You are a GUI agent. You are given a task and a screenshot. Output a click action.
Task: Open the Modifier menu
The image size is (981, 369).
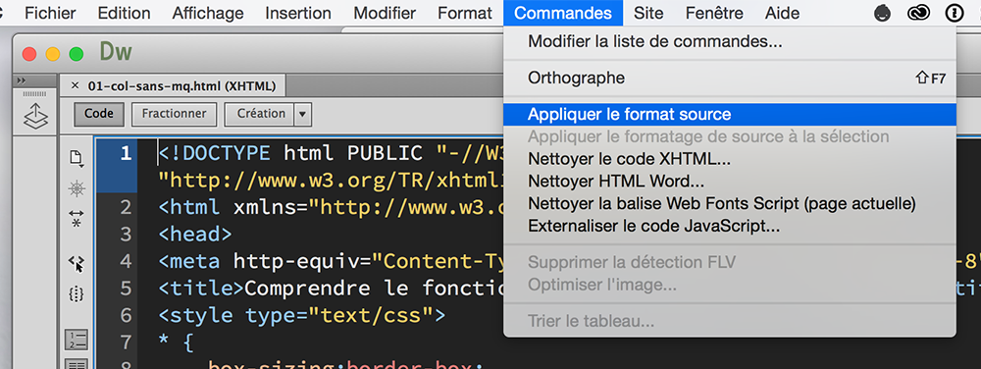385,13
